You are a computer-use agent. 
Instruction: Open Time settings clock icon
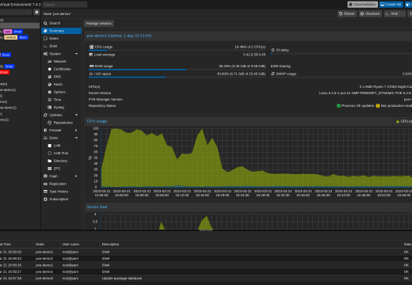point(49,100)
